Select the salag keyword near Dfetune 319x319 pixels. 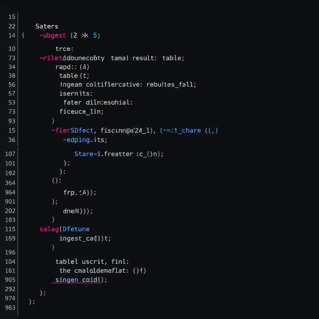click(49, 229)
